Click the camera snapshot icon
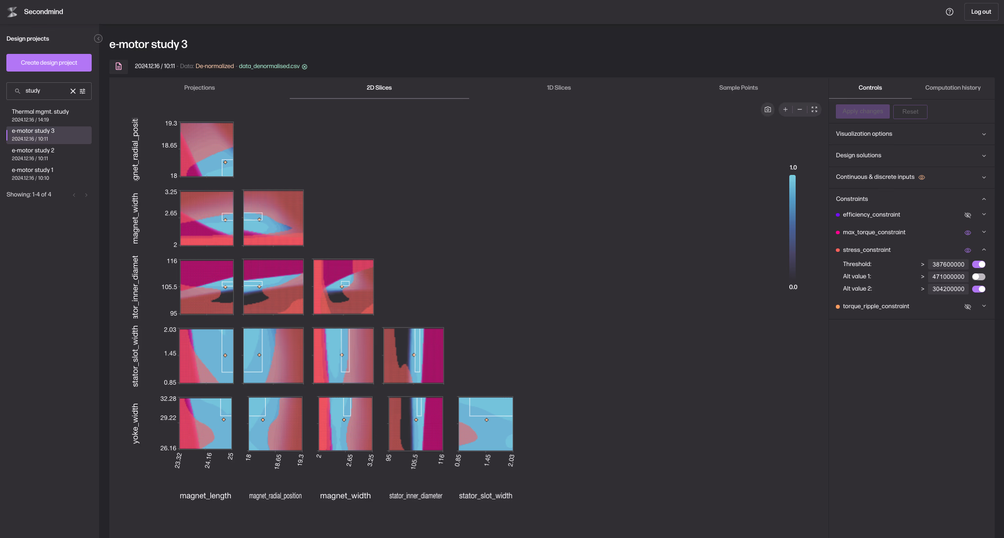Screen dimensions: 1004x538 coord(768,110)
